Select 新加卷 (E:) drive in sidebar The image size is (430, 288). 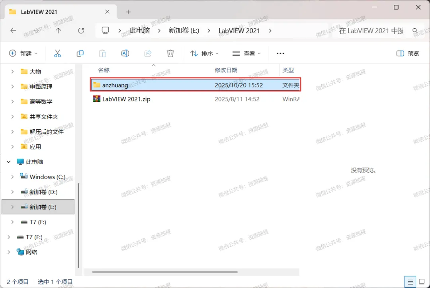pos(38,207)
